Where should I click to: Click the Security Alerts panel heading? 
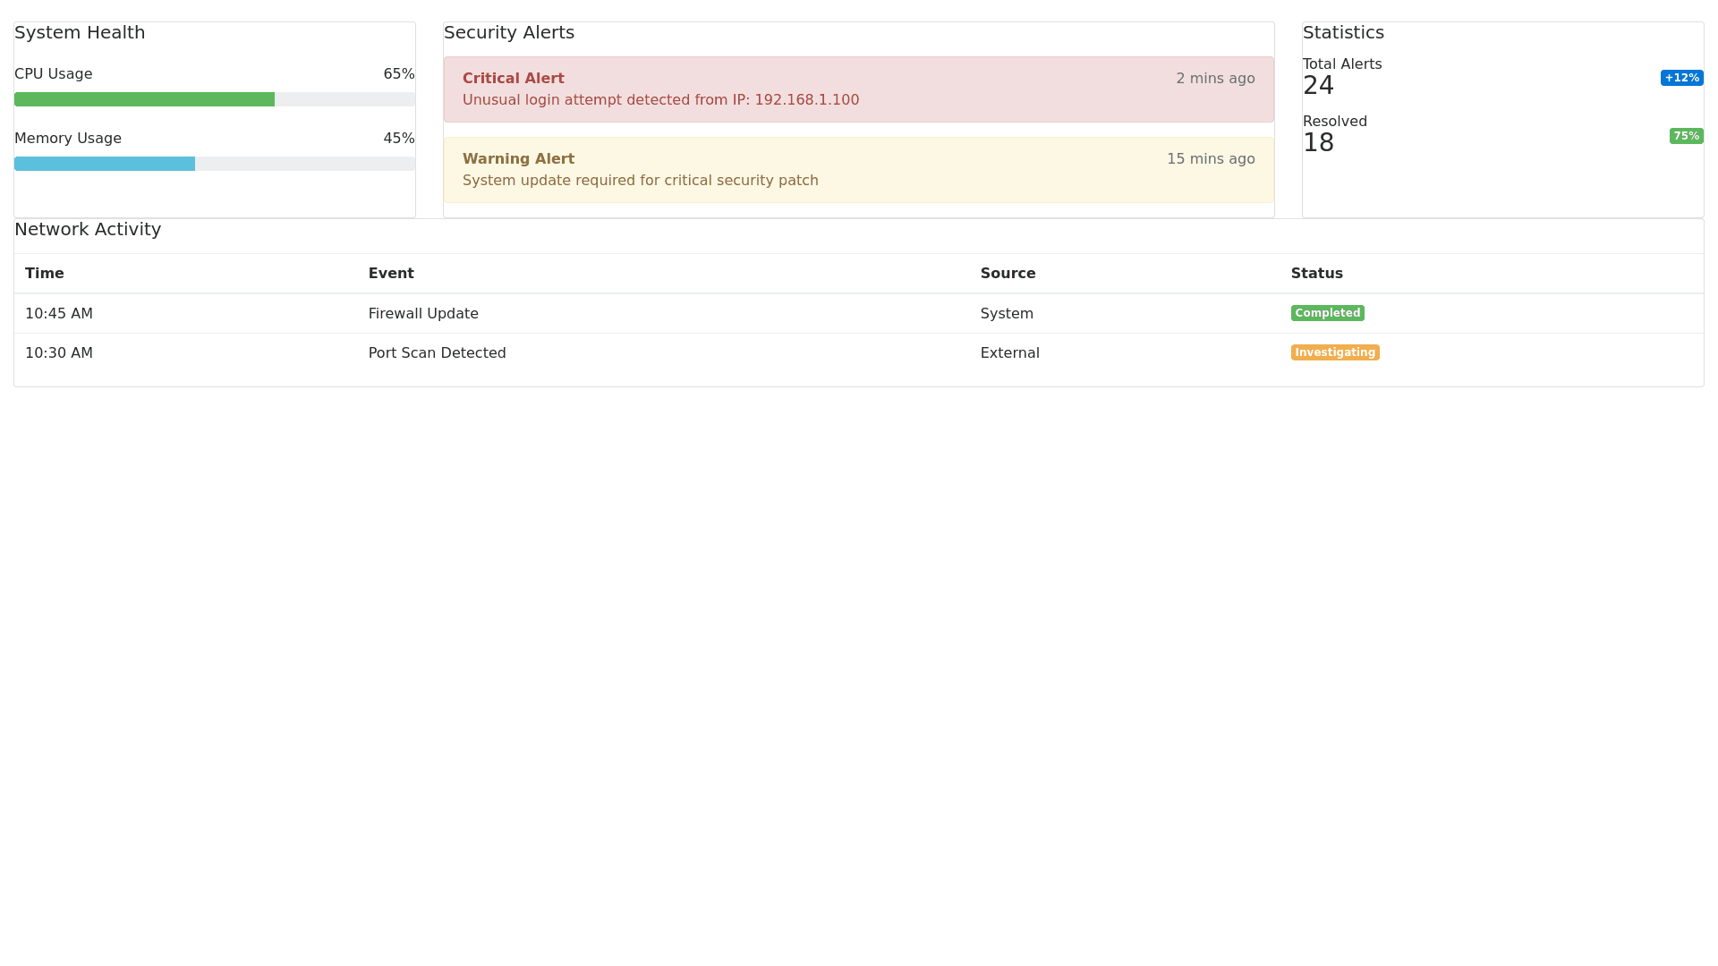tap(509, 33)
